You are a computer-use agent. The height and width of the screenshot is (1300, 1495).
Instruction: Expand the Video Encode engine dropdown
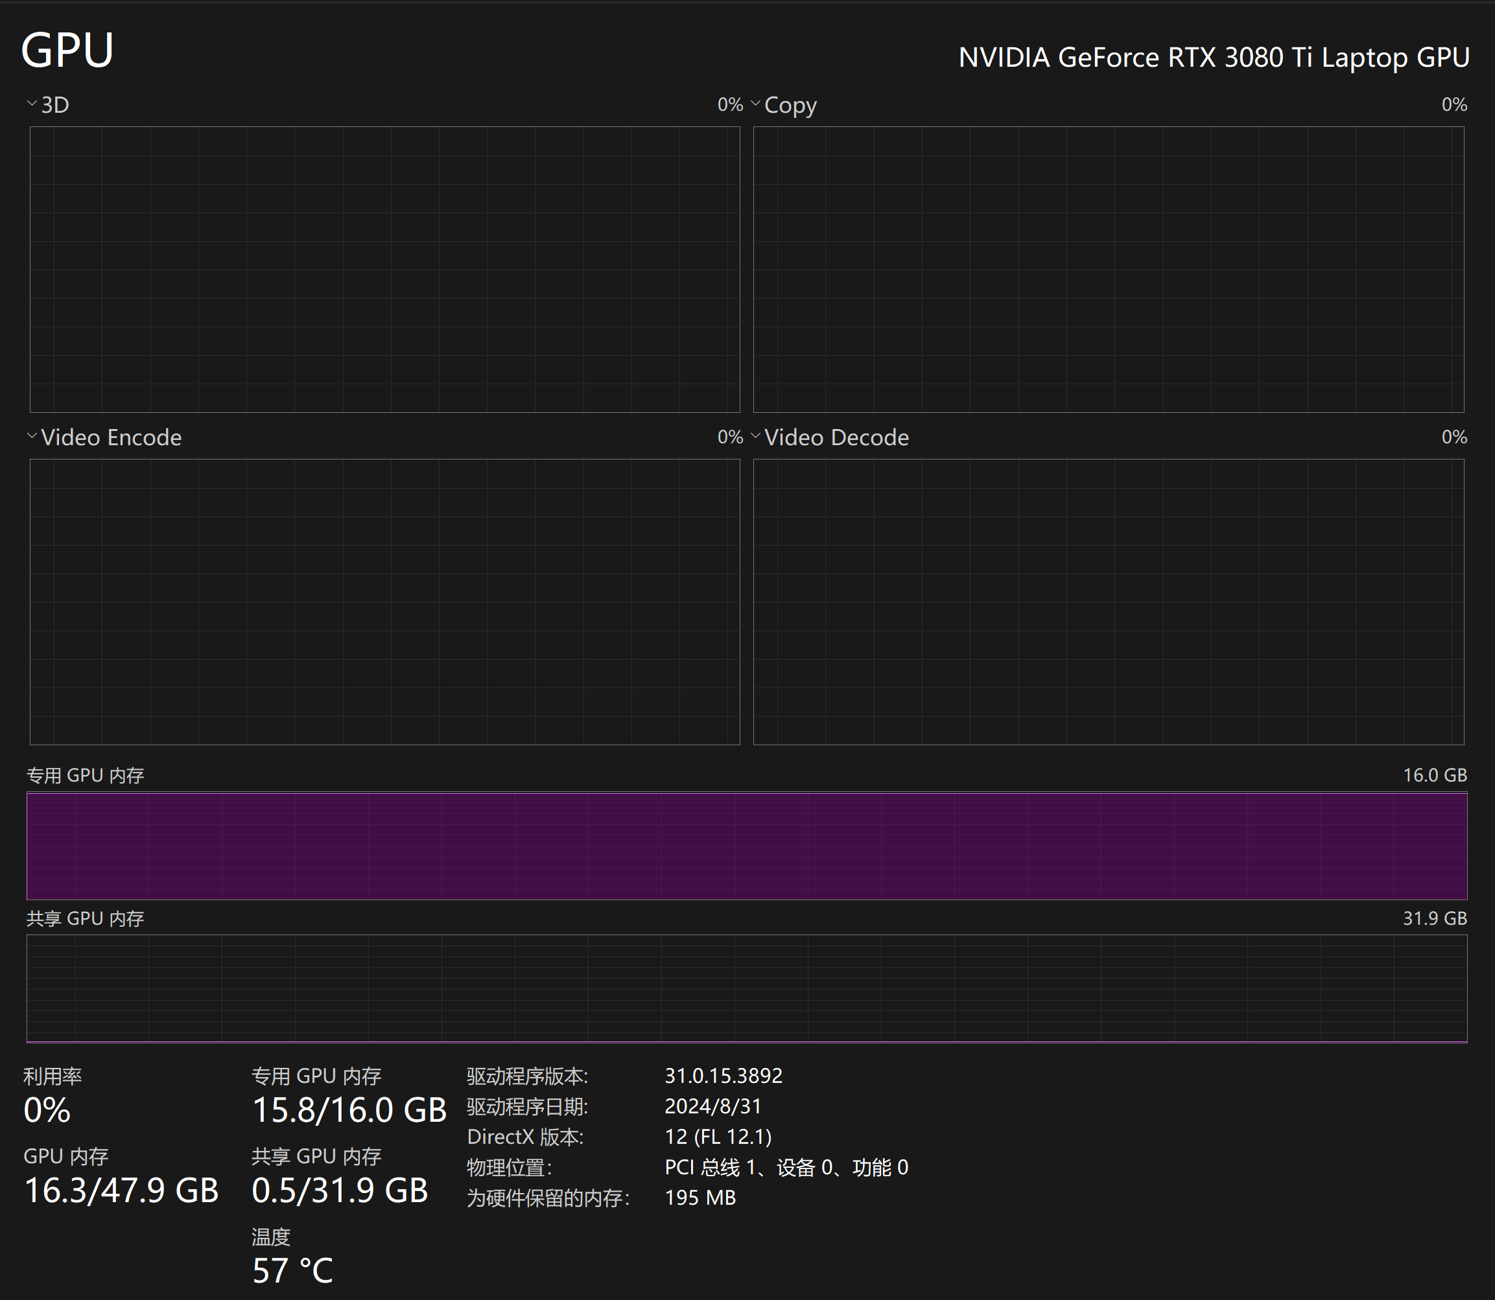[32, 436]
